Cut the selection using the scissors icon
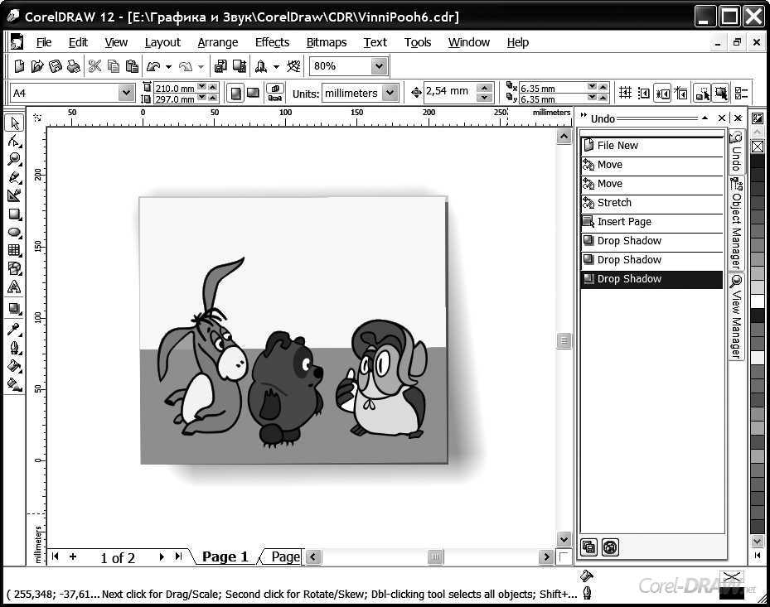Image resolution: width=770 pixels, height=607 pixels. click(x=94, y=65)
